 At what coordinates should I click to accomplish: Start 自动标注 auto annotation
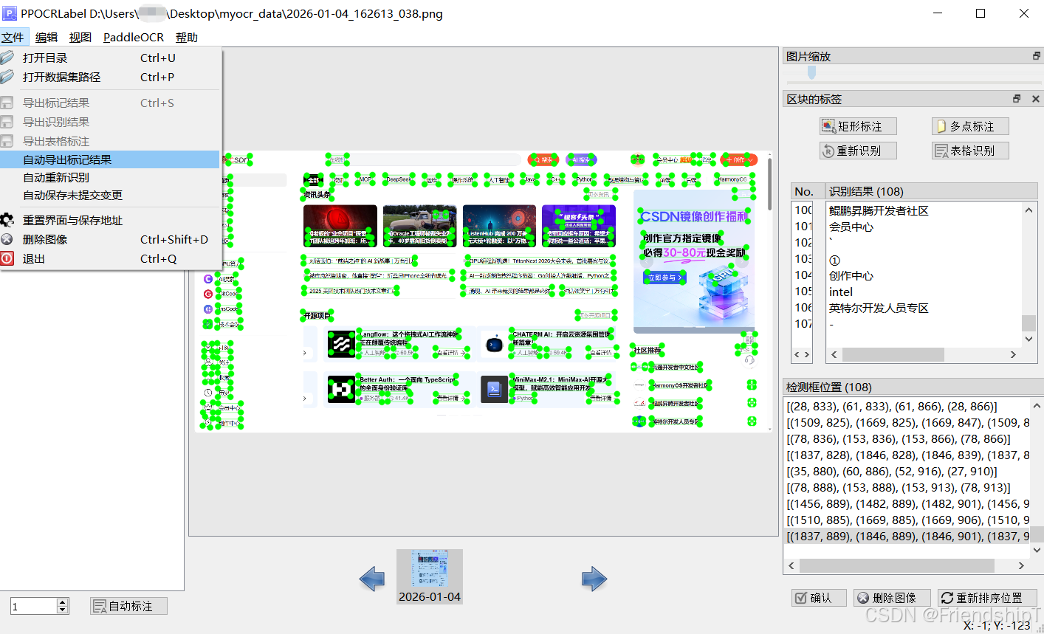coord(128,606)
